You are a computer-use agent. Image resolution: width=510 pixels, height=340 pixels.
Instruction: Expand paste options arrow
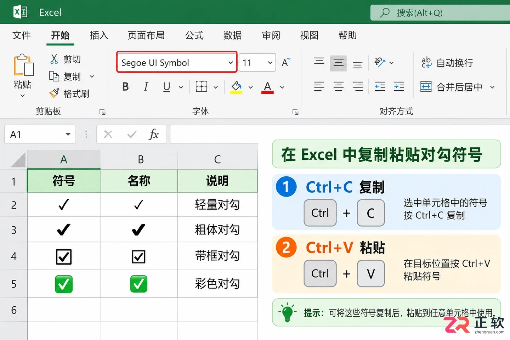click(23, 96)
